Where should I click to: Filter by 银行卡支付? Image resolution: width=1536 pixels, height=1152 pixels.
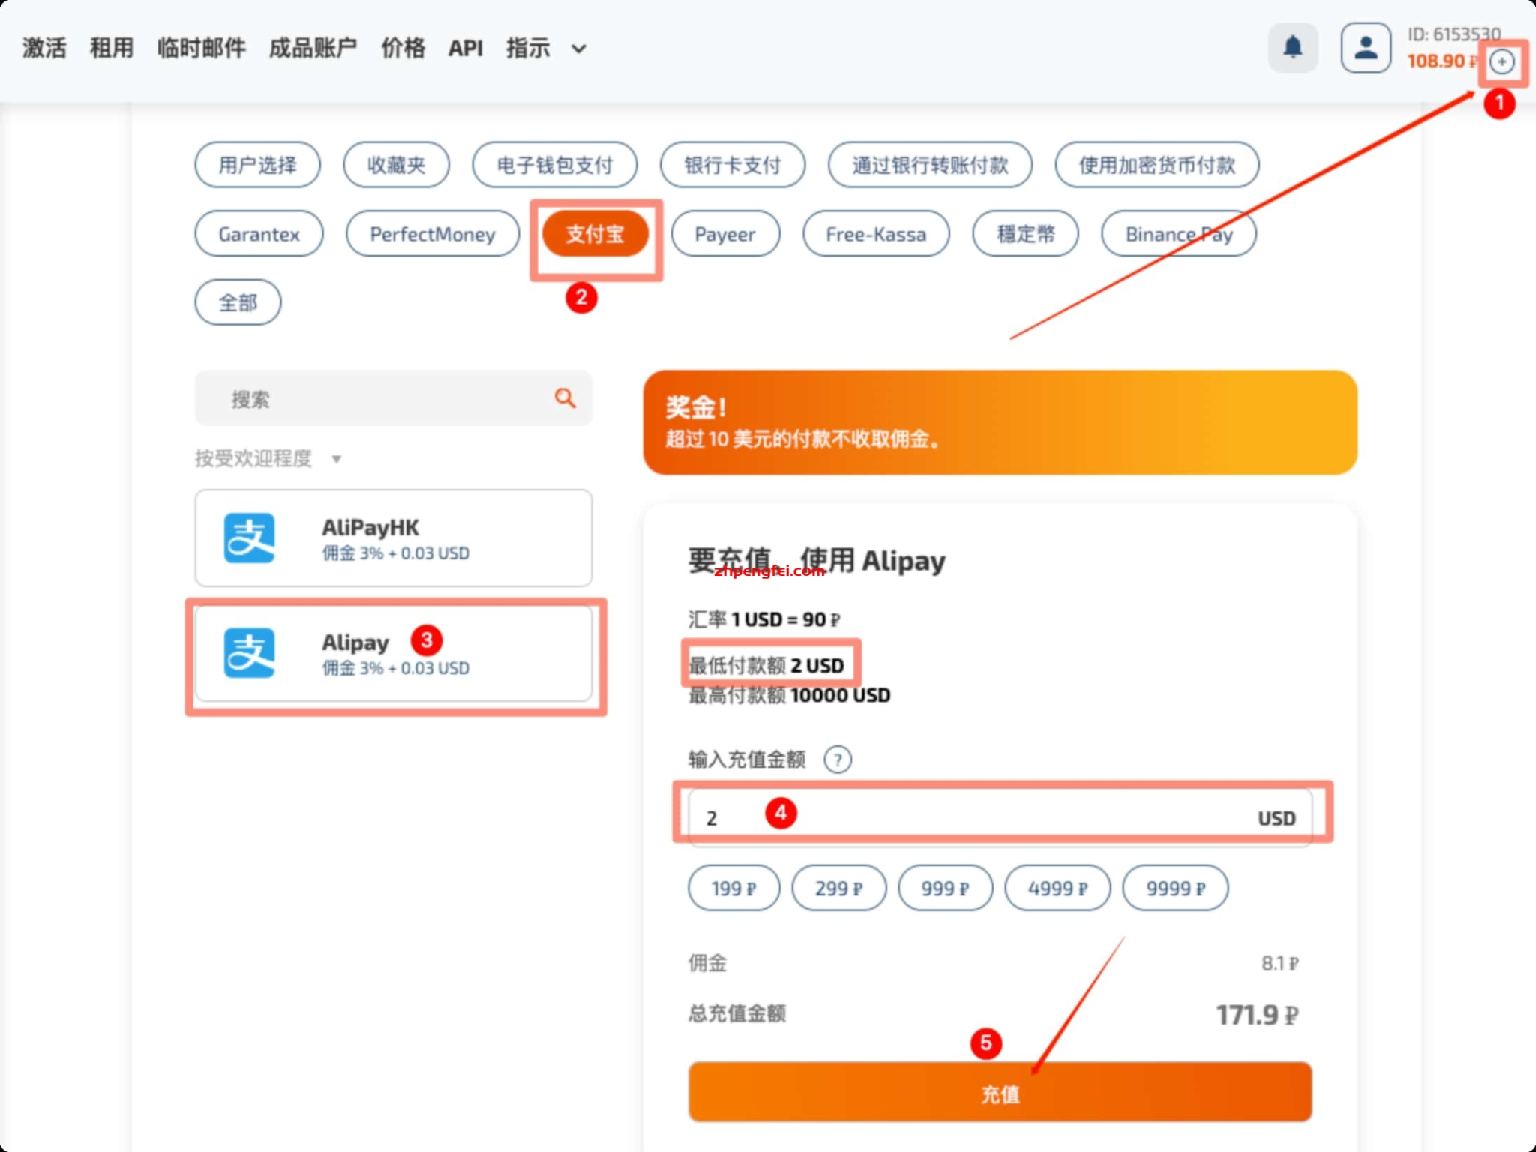tap(733, 165)
